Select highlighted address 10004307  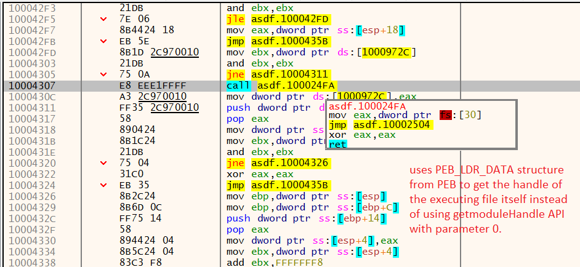pyautogui.click(x=32, y=86)
